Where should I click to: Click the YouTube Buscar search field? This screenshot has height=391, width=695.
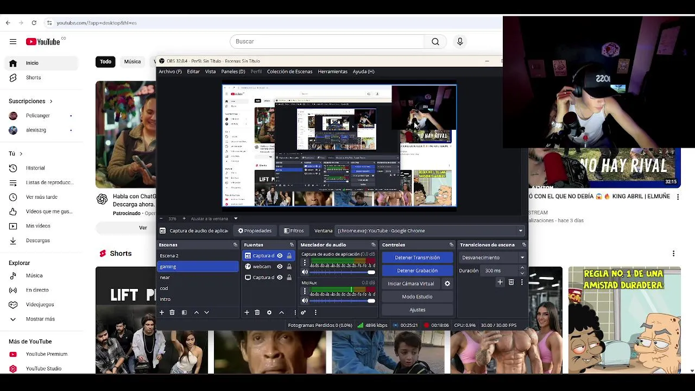(x=327, y=41)
